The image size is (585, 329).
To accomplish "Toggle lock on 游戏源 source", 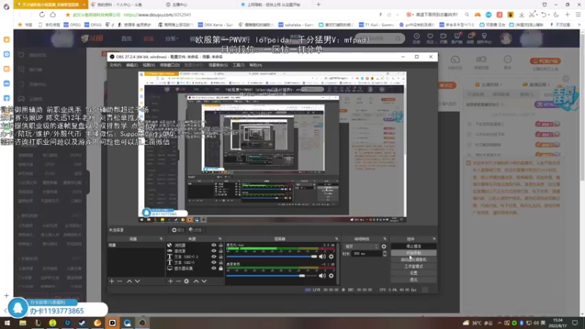I will pos(221,251).
